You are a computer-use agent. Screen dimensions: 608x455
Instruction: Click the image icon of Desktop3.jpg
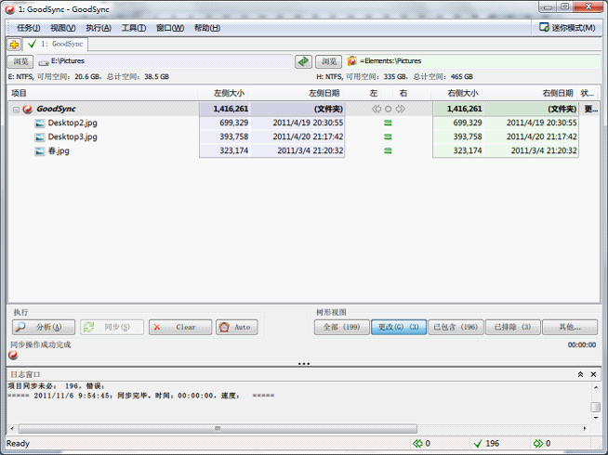[40, 137]
